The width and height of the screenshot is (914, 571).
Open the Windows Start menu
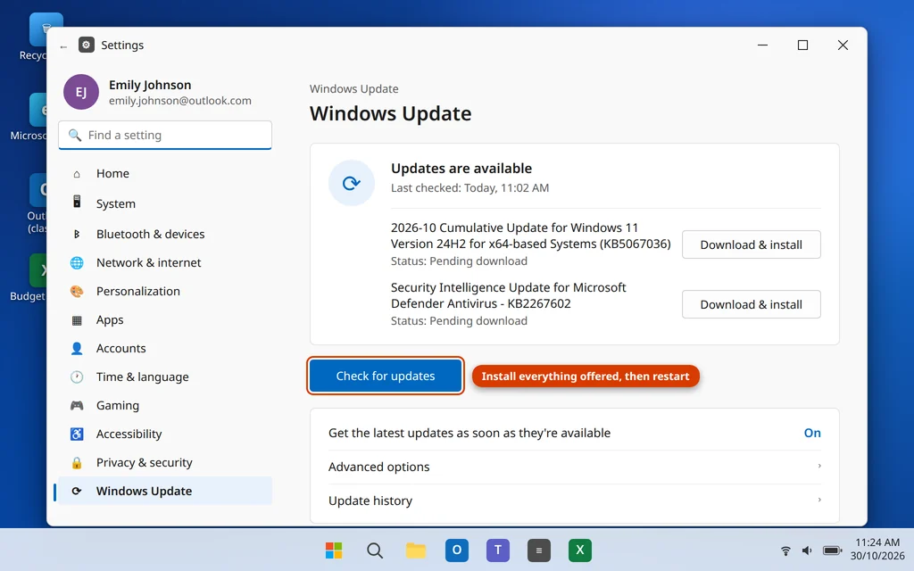(x=334, y=550)
